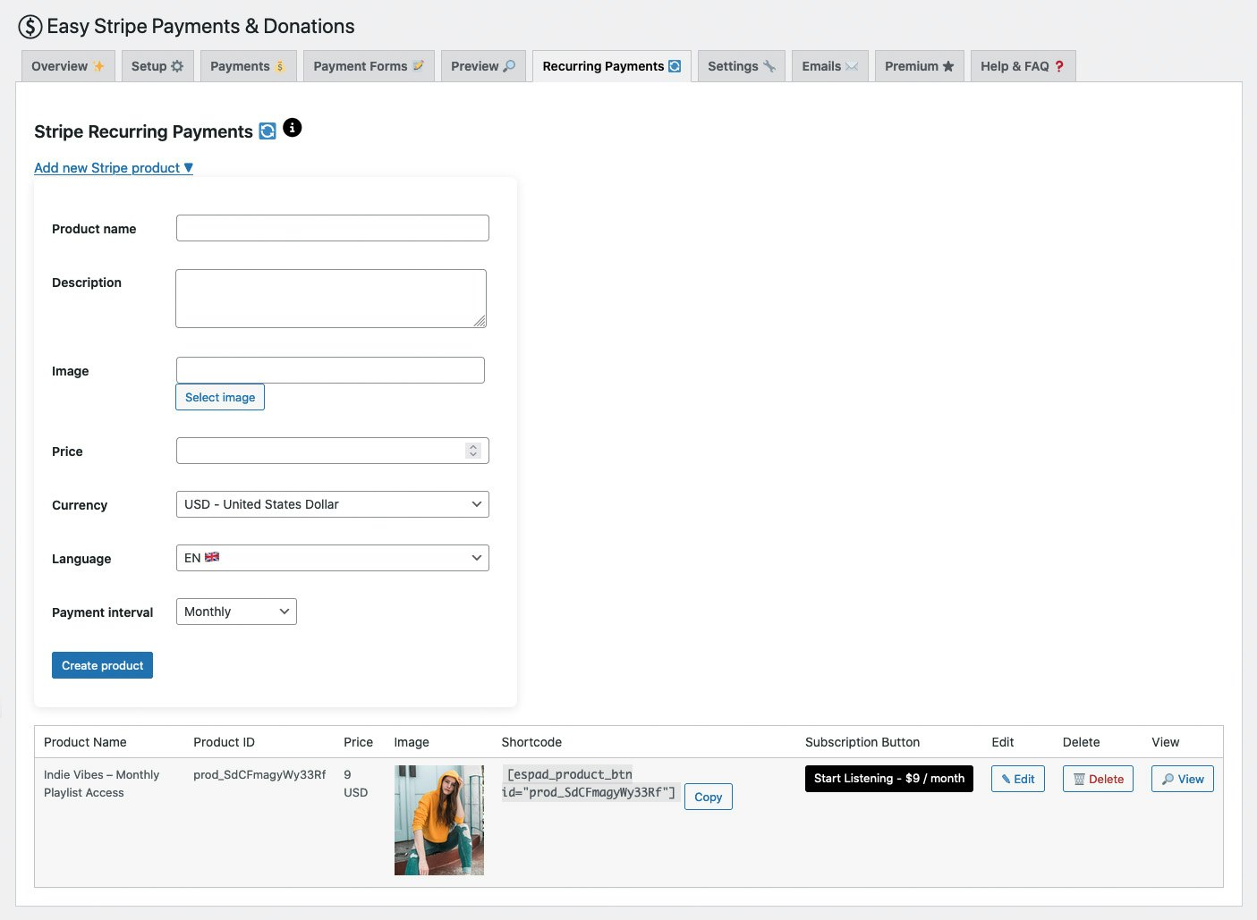Screen dimensions: 1257x920
Task: Click the dollar-sign plugin logo icon
Action: (30, 26)
